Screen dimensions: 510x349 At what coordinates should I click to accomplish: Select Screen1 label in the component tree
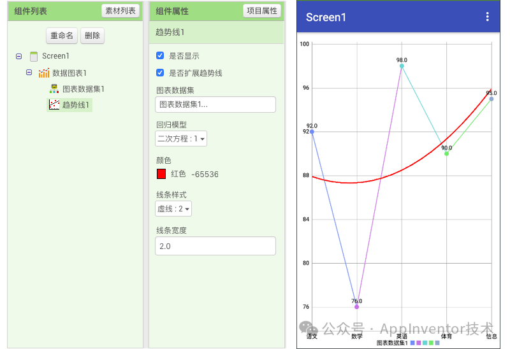click(x=55, y=56)
